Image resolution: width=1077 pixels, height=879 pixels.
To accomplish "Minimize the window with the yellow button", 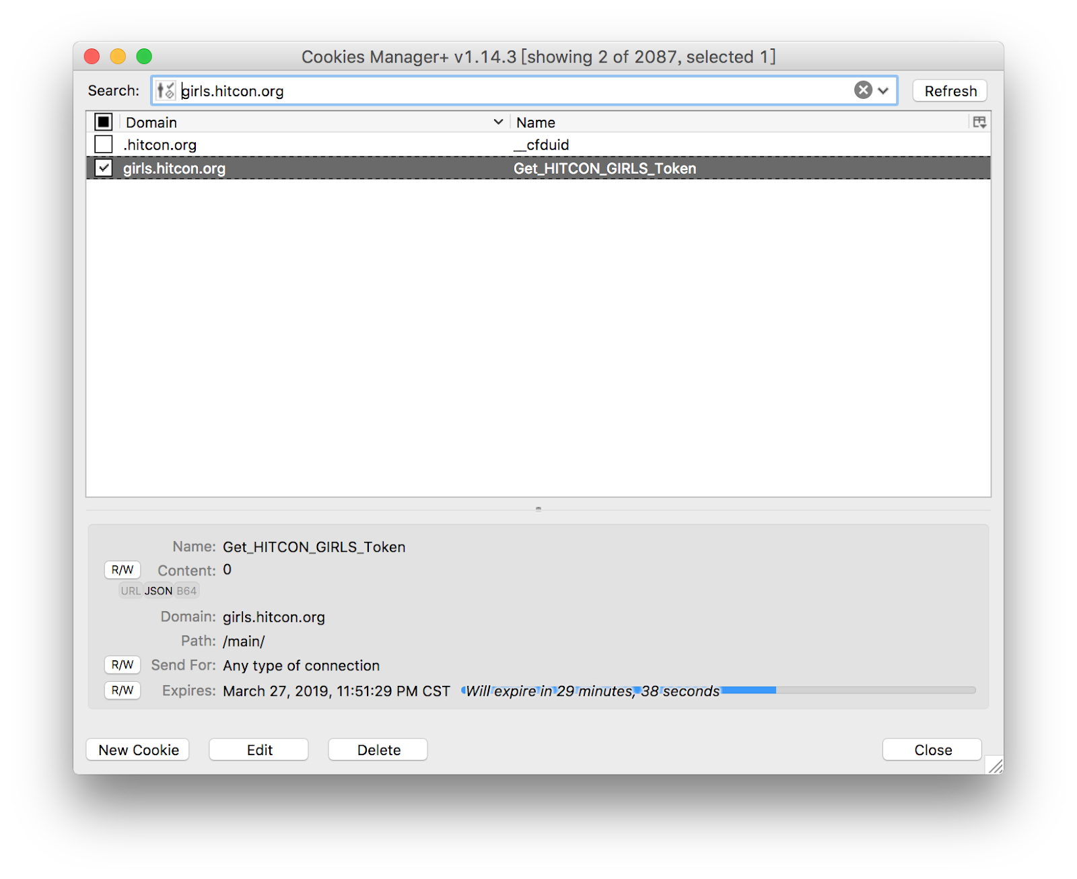I will point(118,57).
